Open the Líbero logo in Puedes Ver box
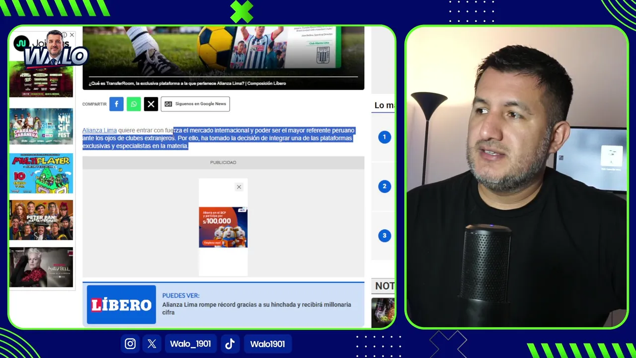Image resolution: width=636 pixels, height=358 pixels. coord(121,305)
